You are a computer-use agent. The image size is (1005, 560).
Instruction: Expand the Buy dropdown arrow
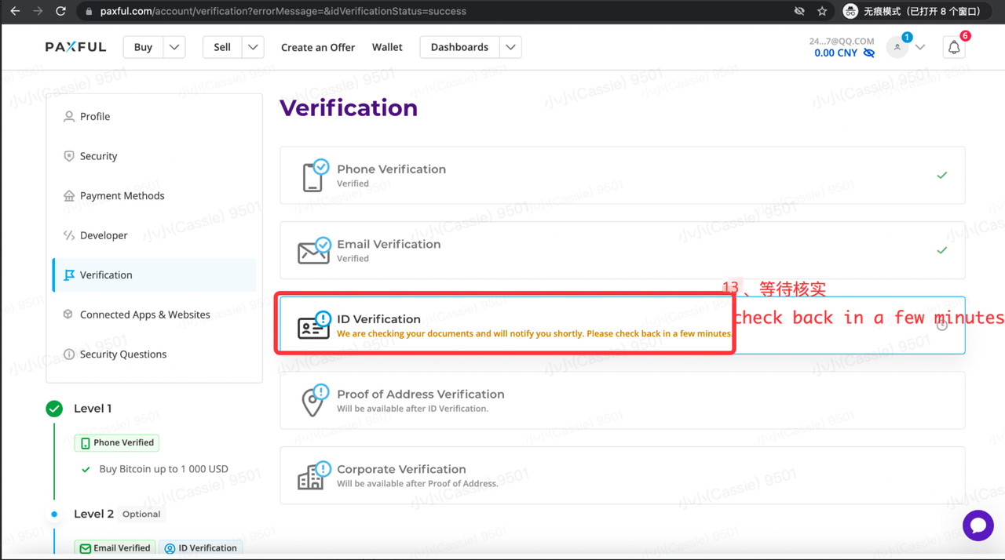click(x=174, y=47)
